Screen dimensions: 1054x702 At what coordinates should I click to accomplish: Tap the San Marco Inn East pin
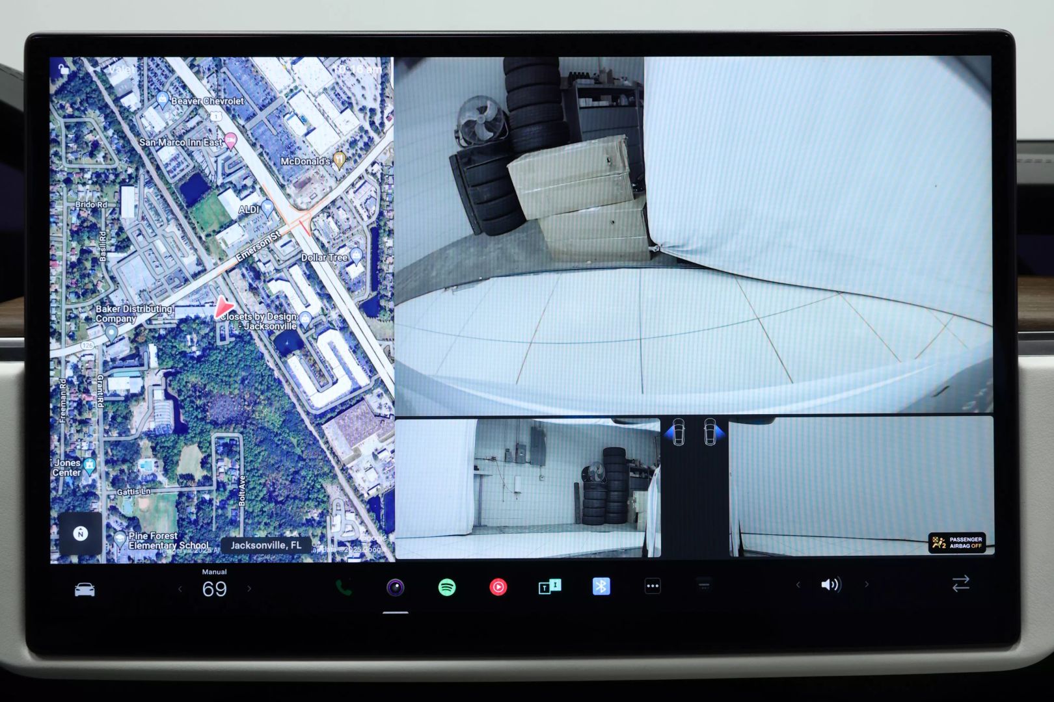point(230,142)
